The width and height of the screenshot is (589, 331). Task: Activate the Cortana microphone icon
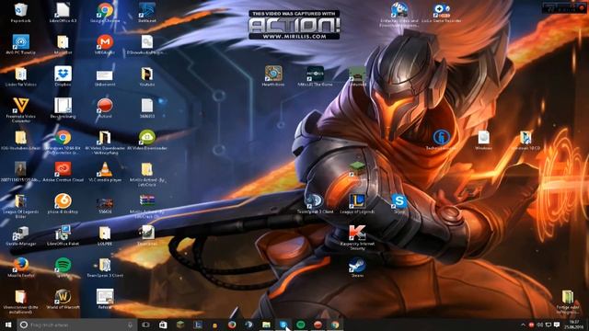tap(130, 325)
